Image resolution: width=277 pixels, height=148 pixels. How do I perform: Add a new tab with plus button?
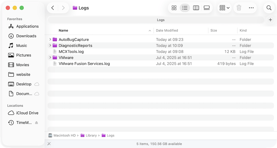270,20
